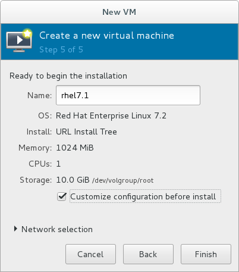
Task: Click the Network selection label
Action: pos(57,229)
